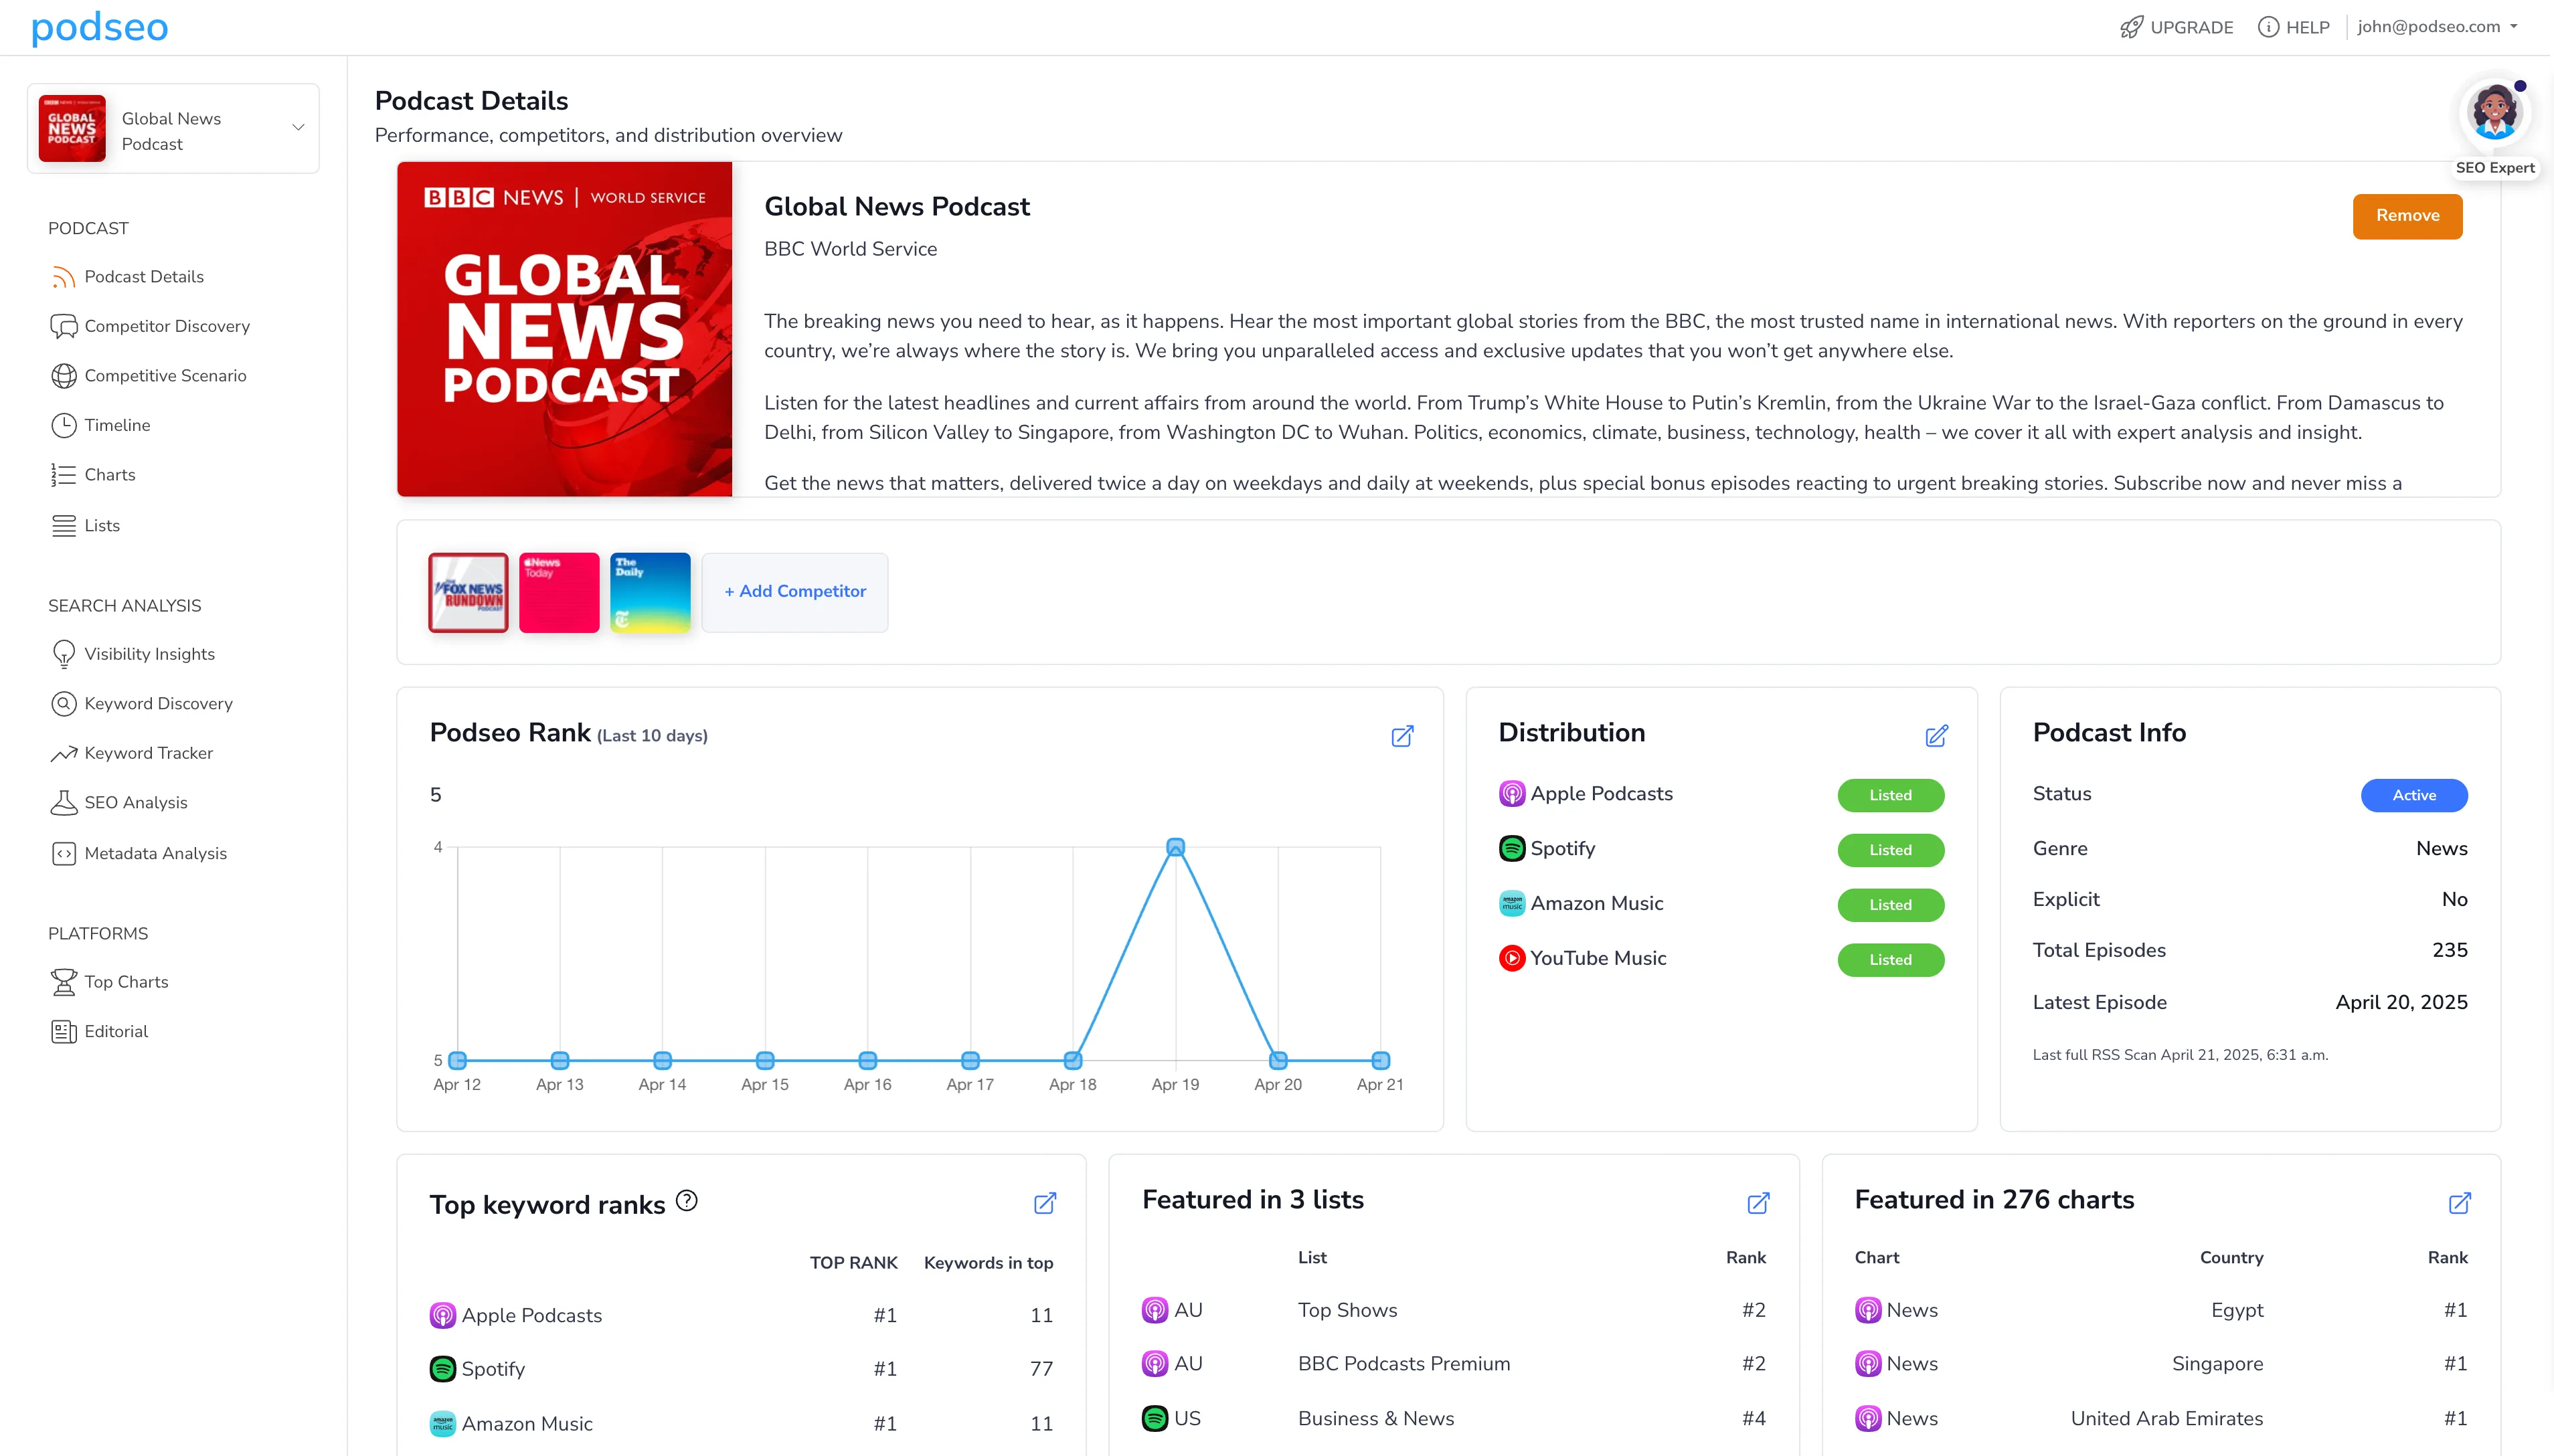Open Keyword Tracker from sidebar
2554x1456 pixels.
148,753
